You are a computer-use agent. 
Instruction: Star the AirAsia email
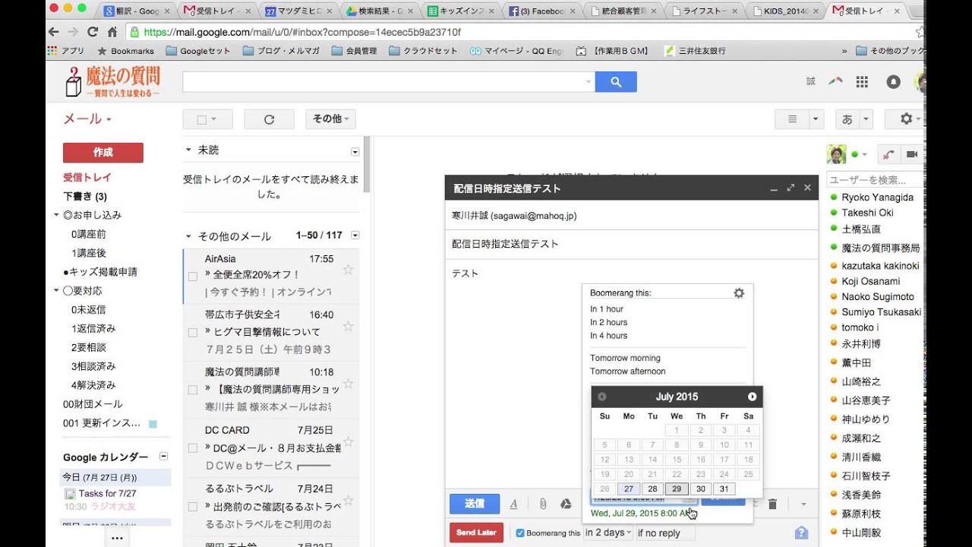[348, 269]
